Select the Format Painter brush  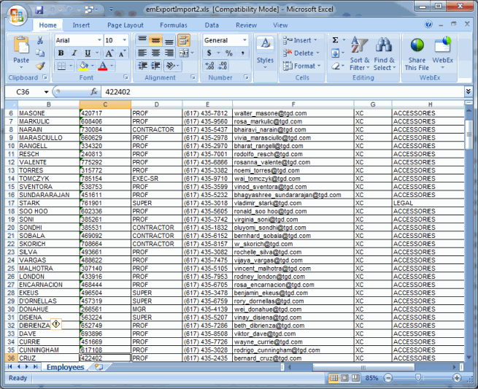coord(40,66)
